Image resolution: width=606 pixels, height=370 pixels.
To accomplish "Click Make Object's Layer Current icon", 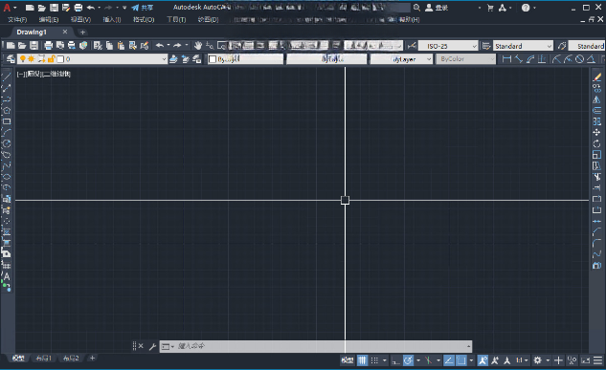I will (x=173, y=58).
